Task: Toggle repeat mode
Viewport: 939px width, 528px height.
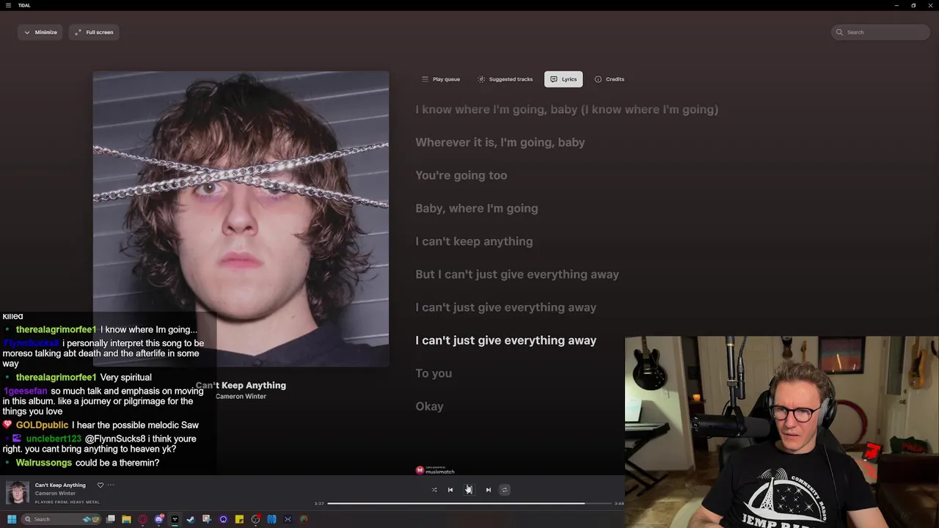Action: click(x=504, y=490)
